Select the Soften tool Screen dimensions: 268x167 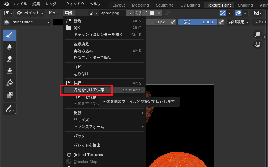pos(10,47)
